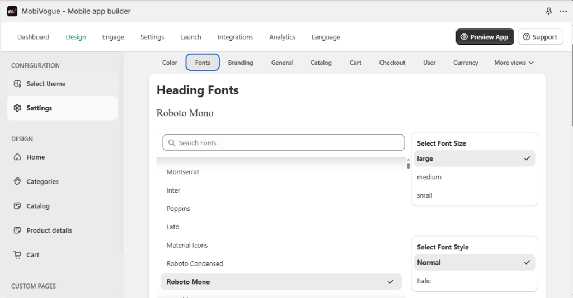The width and height of the screenshot is (573, 298).
Task: Click the Support button
Action: coord(541,37)
